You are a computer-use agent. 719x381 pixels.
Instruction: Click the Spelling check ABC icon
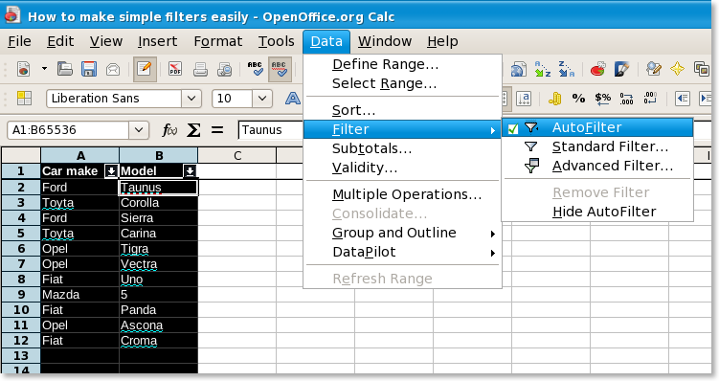click(x=255, y=69)
